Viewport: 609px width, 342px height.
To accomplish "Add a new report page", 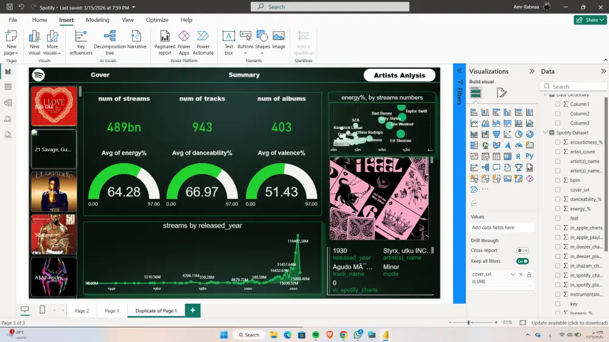I will pos(192,310).
